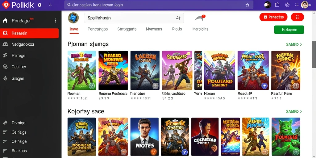Image resolution: width=316 pixels, height=158 pixels.
Task: Open the apps grid icon in header
Action: click(297, 5)
